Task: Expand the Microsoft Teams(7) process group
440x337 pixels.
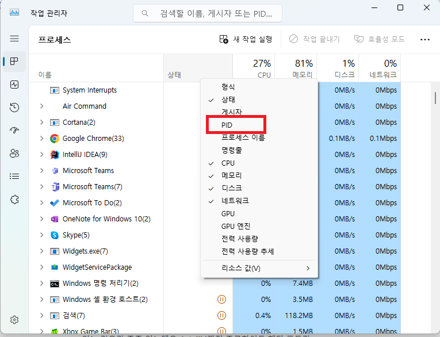Action: coord(42,187)
